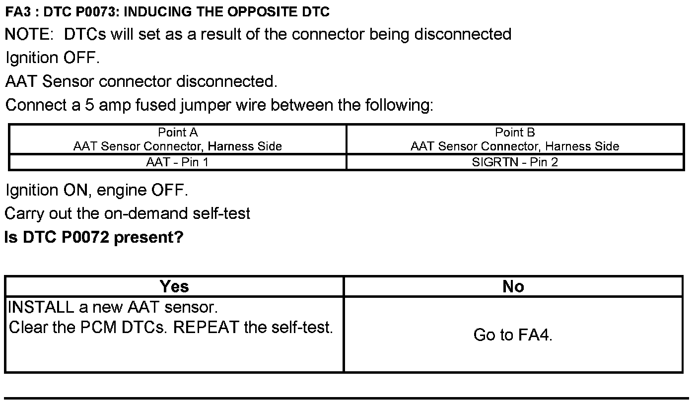Click 'AAT Sensor Connector, Harness Side' under Point A
Viewport: 699px width, 407px height.
(x=178, y=146)
